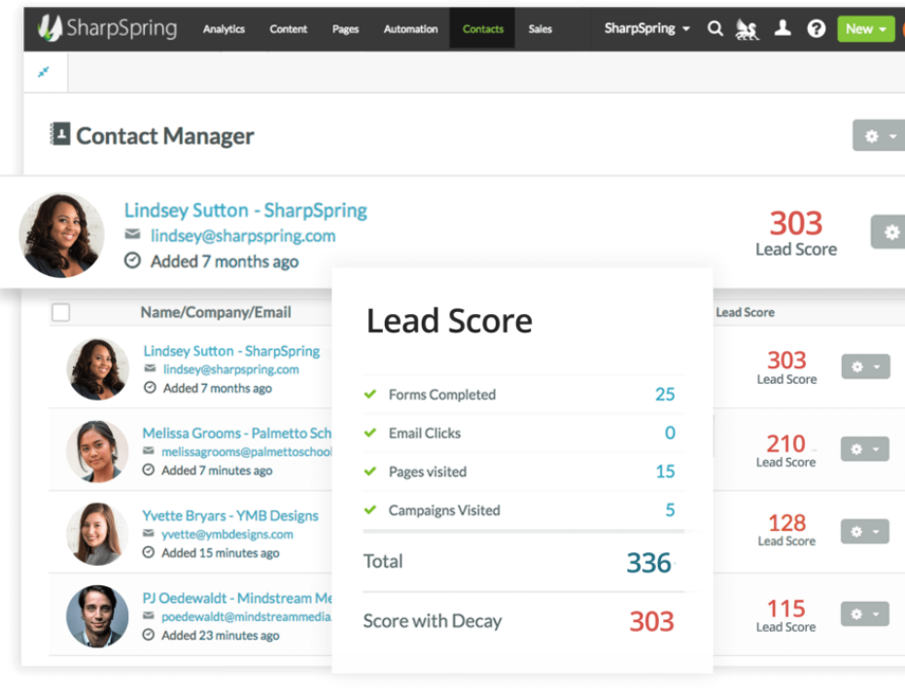Screen dimensions: 905x697
Task: Click the green check beside Campaigns Visited
Action: [x=370, y=510]
